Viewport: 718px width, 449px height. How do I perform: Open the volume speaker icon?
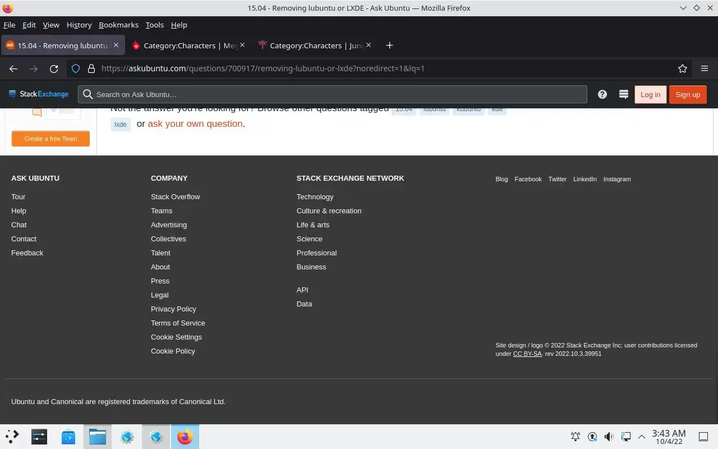point(609,437)
